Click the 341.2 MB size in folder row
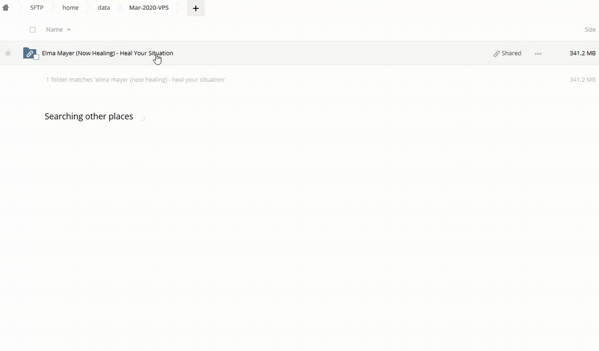599x351 pixels. tap(582, 53)
